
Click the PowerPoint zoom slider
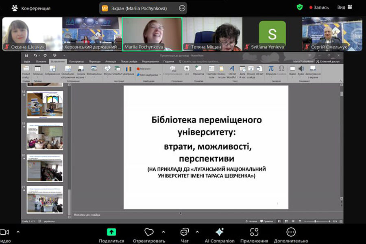coord(316,221)
